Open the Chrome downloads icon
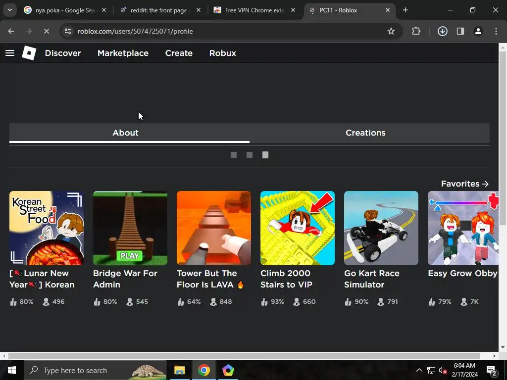Image resolution: width=507 pixels, height=380 pixels. tap(442, 31)
